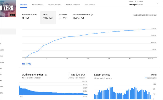Click the blue Updating live dot indicator
163x100 pixels.
coord(146,78)
